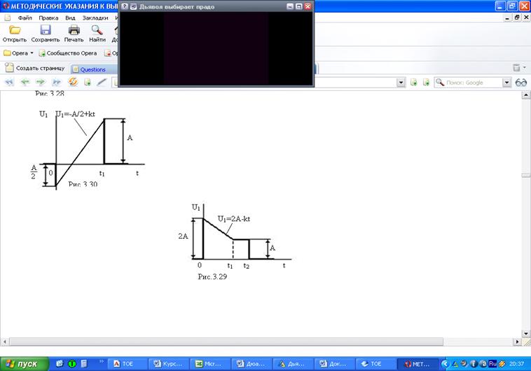The image size is (531, 371).
Task: Switch to Курс… taskbar window
Action: pos(168,364)
